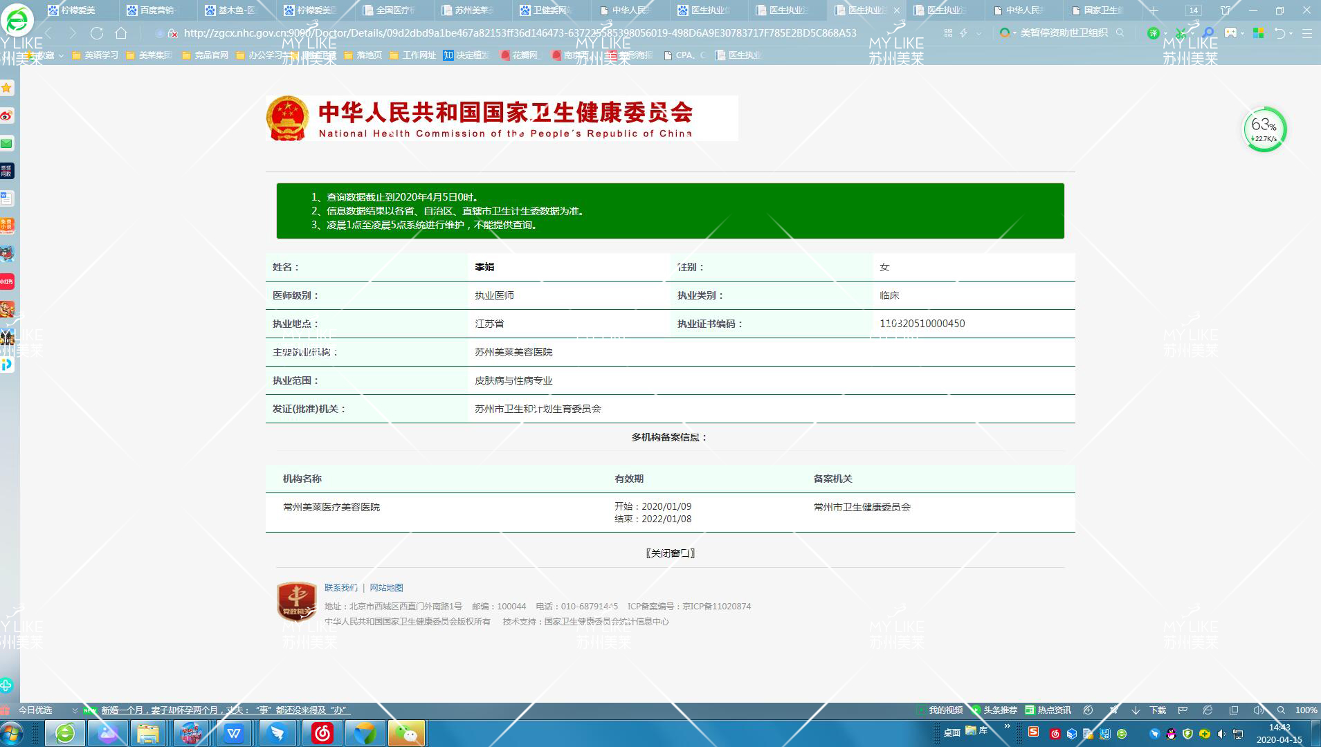
Task: Switch to the 国家卫生 tab
Action: click(x=1101, y=10)
